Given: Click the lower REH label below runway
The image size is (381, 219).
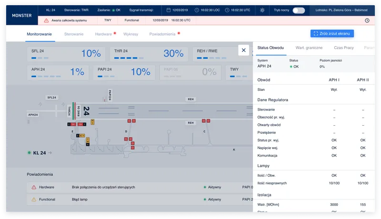Looking at the screenshot, I should (191, 123).
